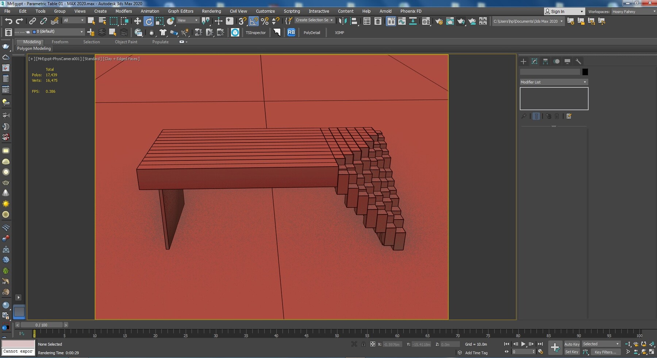
Task: Click the Remove Modifier trash icon
Action: coord(556,116)
